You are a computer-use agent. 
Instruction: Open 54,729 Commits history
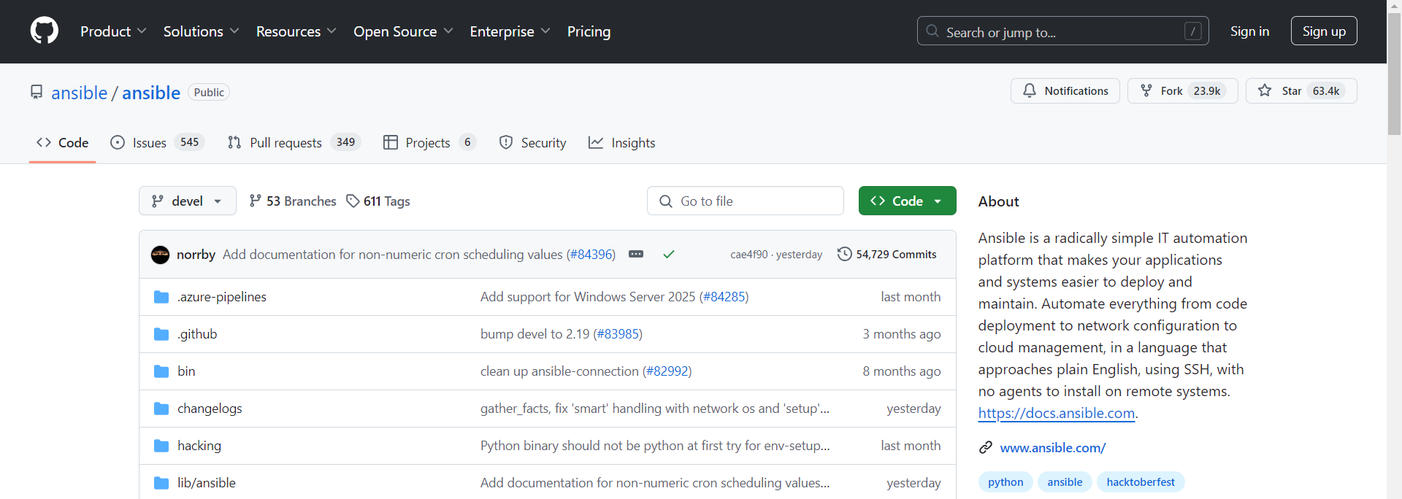click(x=887, y=254)
